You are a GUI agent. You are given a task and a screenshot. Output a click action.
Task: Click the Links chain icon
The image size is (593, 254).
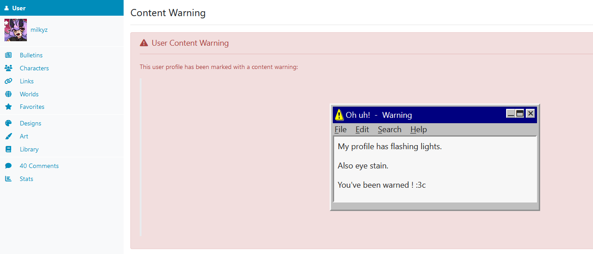8,81
